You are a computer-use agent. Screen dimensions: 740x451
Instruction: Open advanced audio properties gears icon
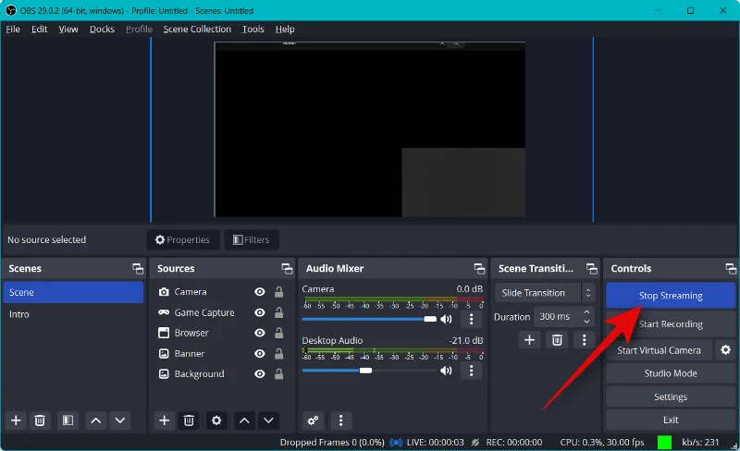313,421
